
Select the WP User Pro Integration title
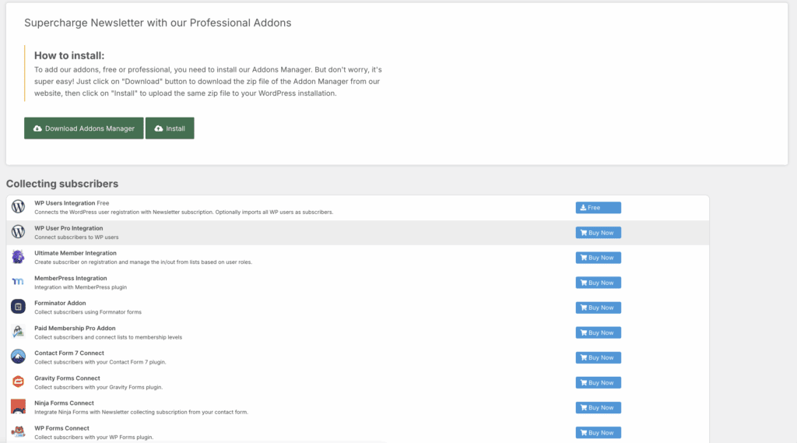pyautogui.click(x=68, y=228)
